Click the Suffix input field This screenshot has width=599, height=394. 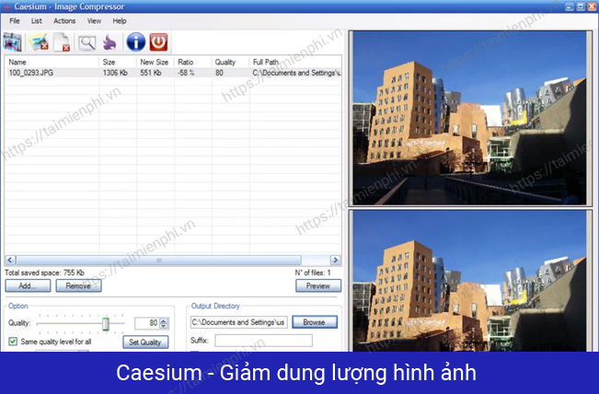point(263,340)
